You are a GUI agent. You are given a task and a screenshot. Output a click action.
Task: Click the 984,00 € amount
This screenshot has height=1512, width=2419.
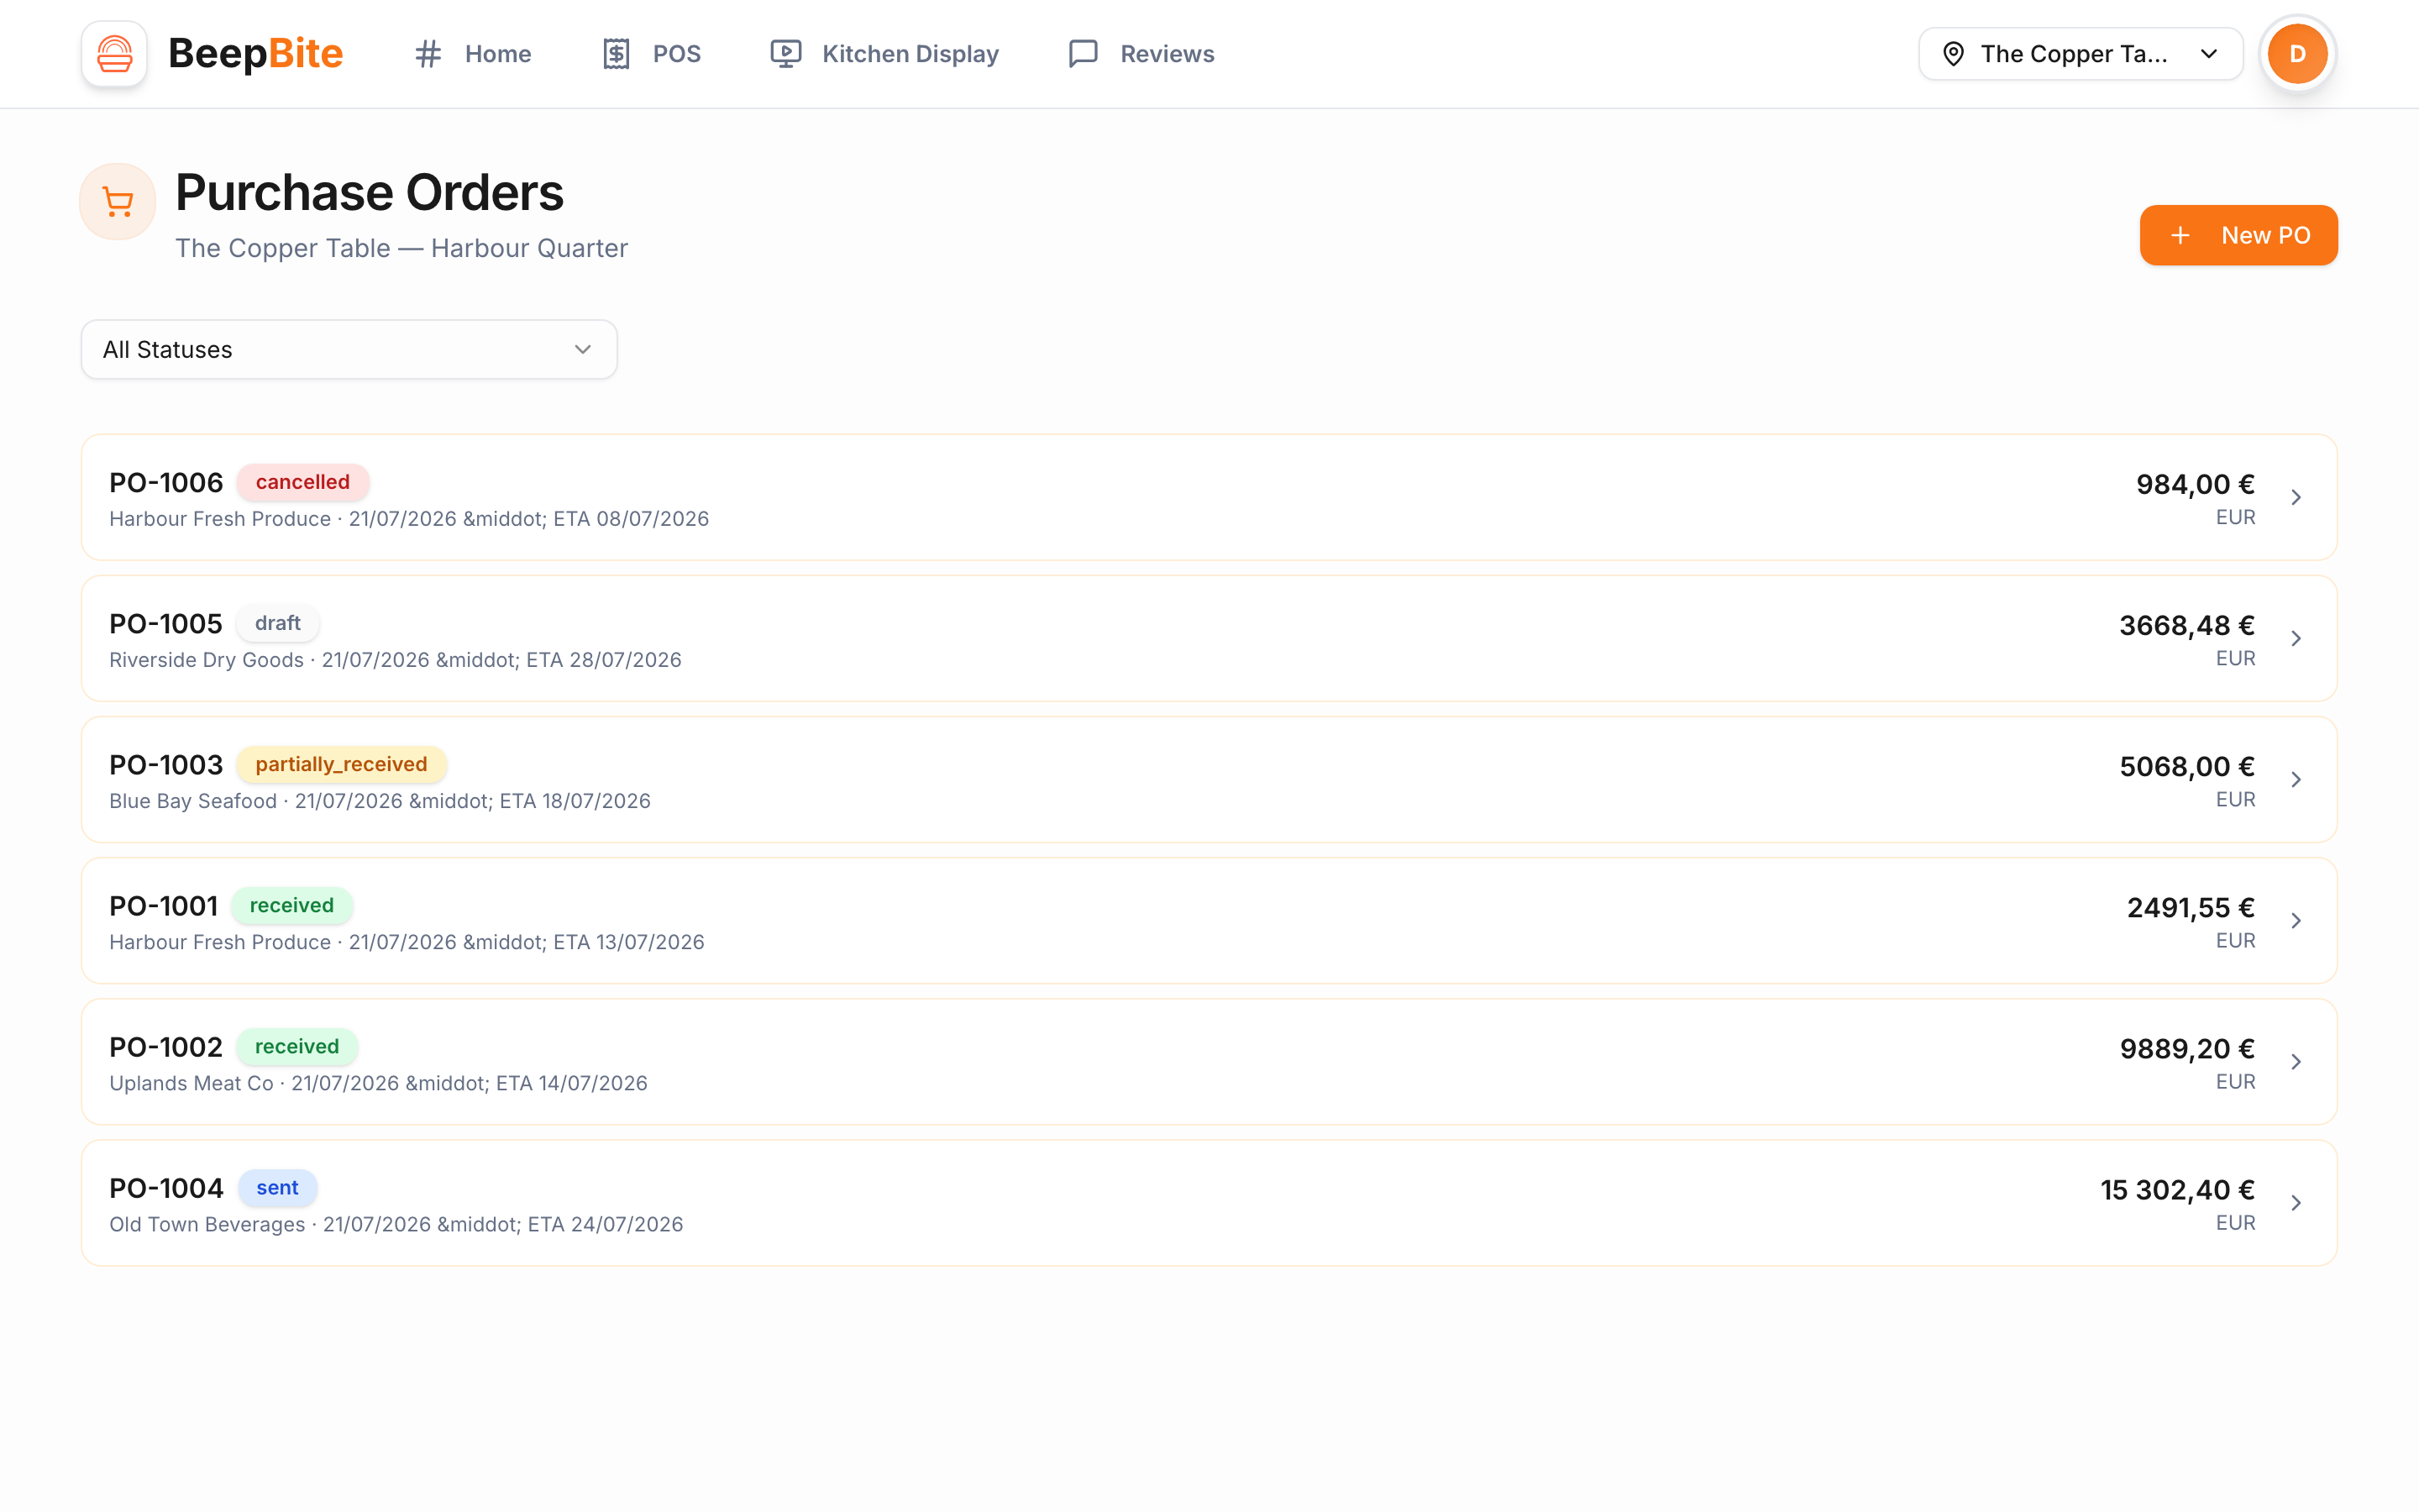(x=2195, y=485)
